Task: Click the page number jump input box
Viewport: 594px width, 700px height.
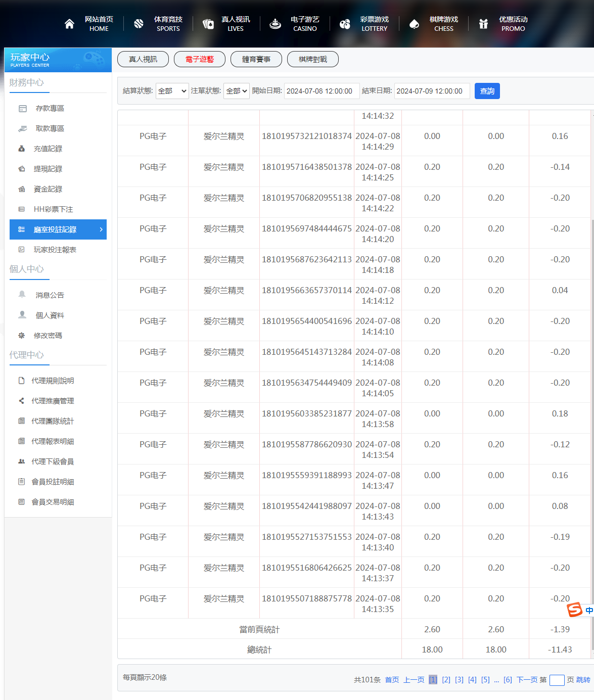Action: (557, 680)
